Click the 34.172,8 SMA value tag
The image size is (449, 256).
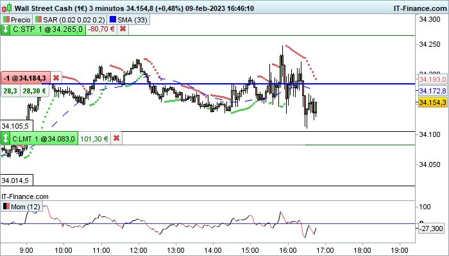click(432, 91)
